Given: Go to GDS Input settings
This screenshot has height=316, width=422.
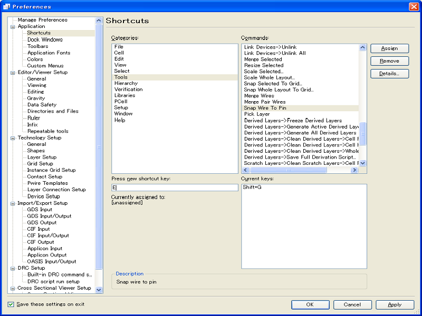Looking at the screenshot, I should 40,210.
